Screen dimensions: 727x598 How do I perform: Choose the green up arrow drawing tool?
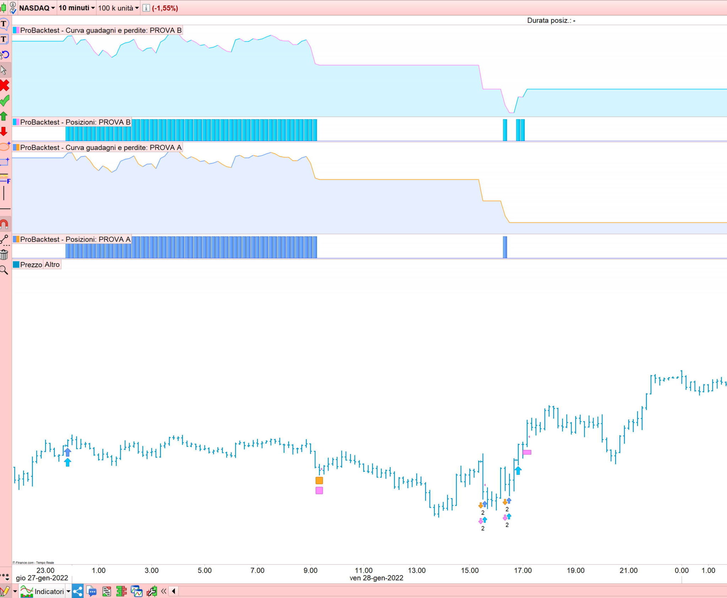click(4, 116)
